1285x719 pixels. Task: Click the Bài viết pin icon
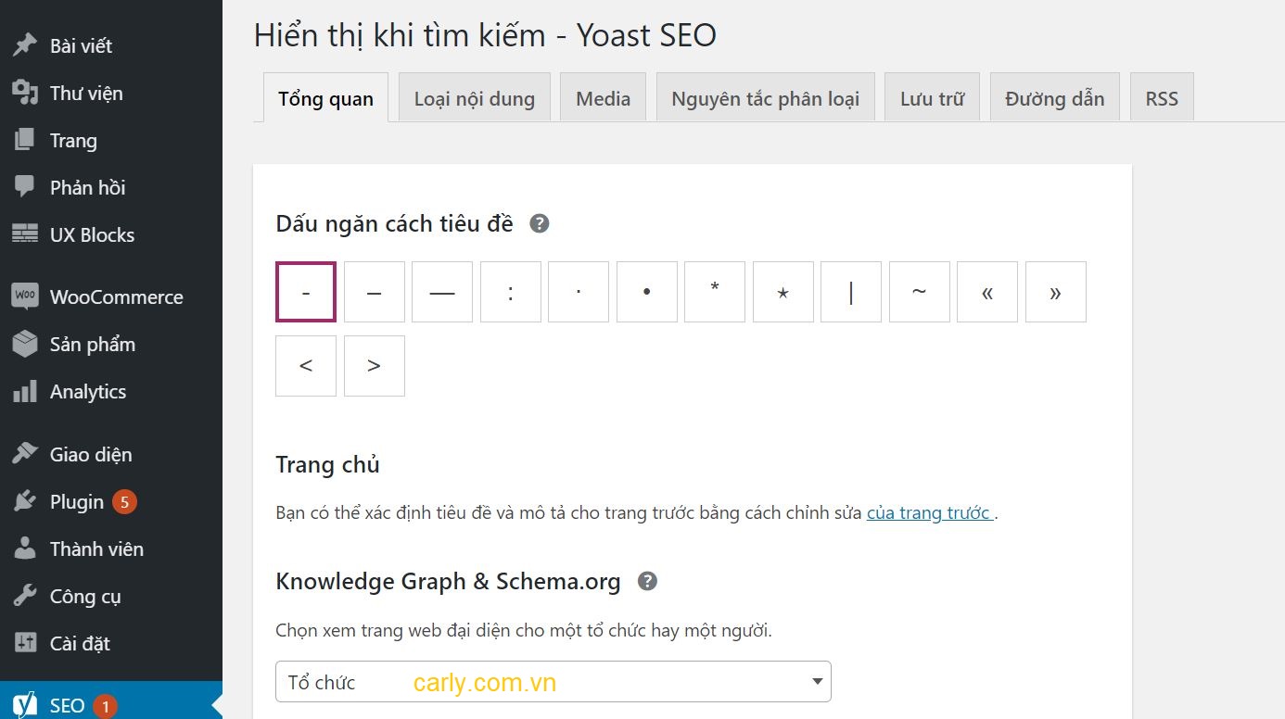coord(25,45)
